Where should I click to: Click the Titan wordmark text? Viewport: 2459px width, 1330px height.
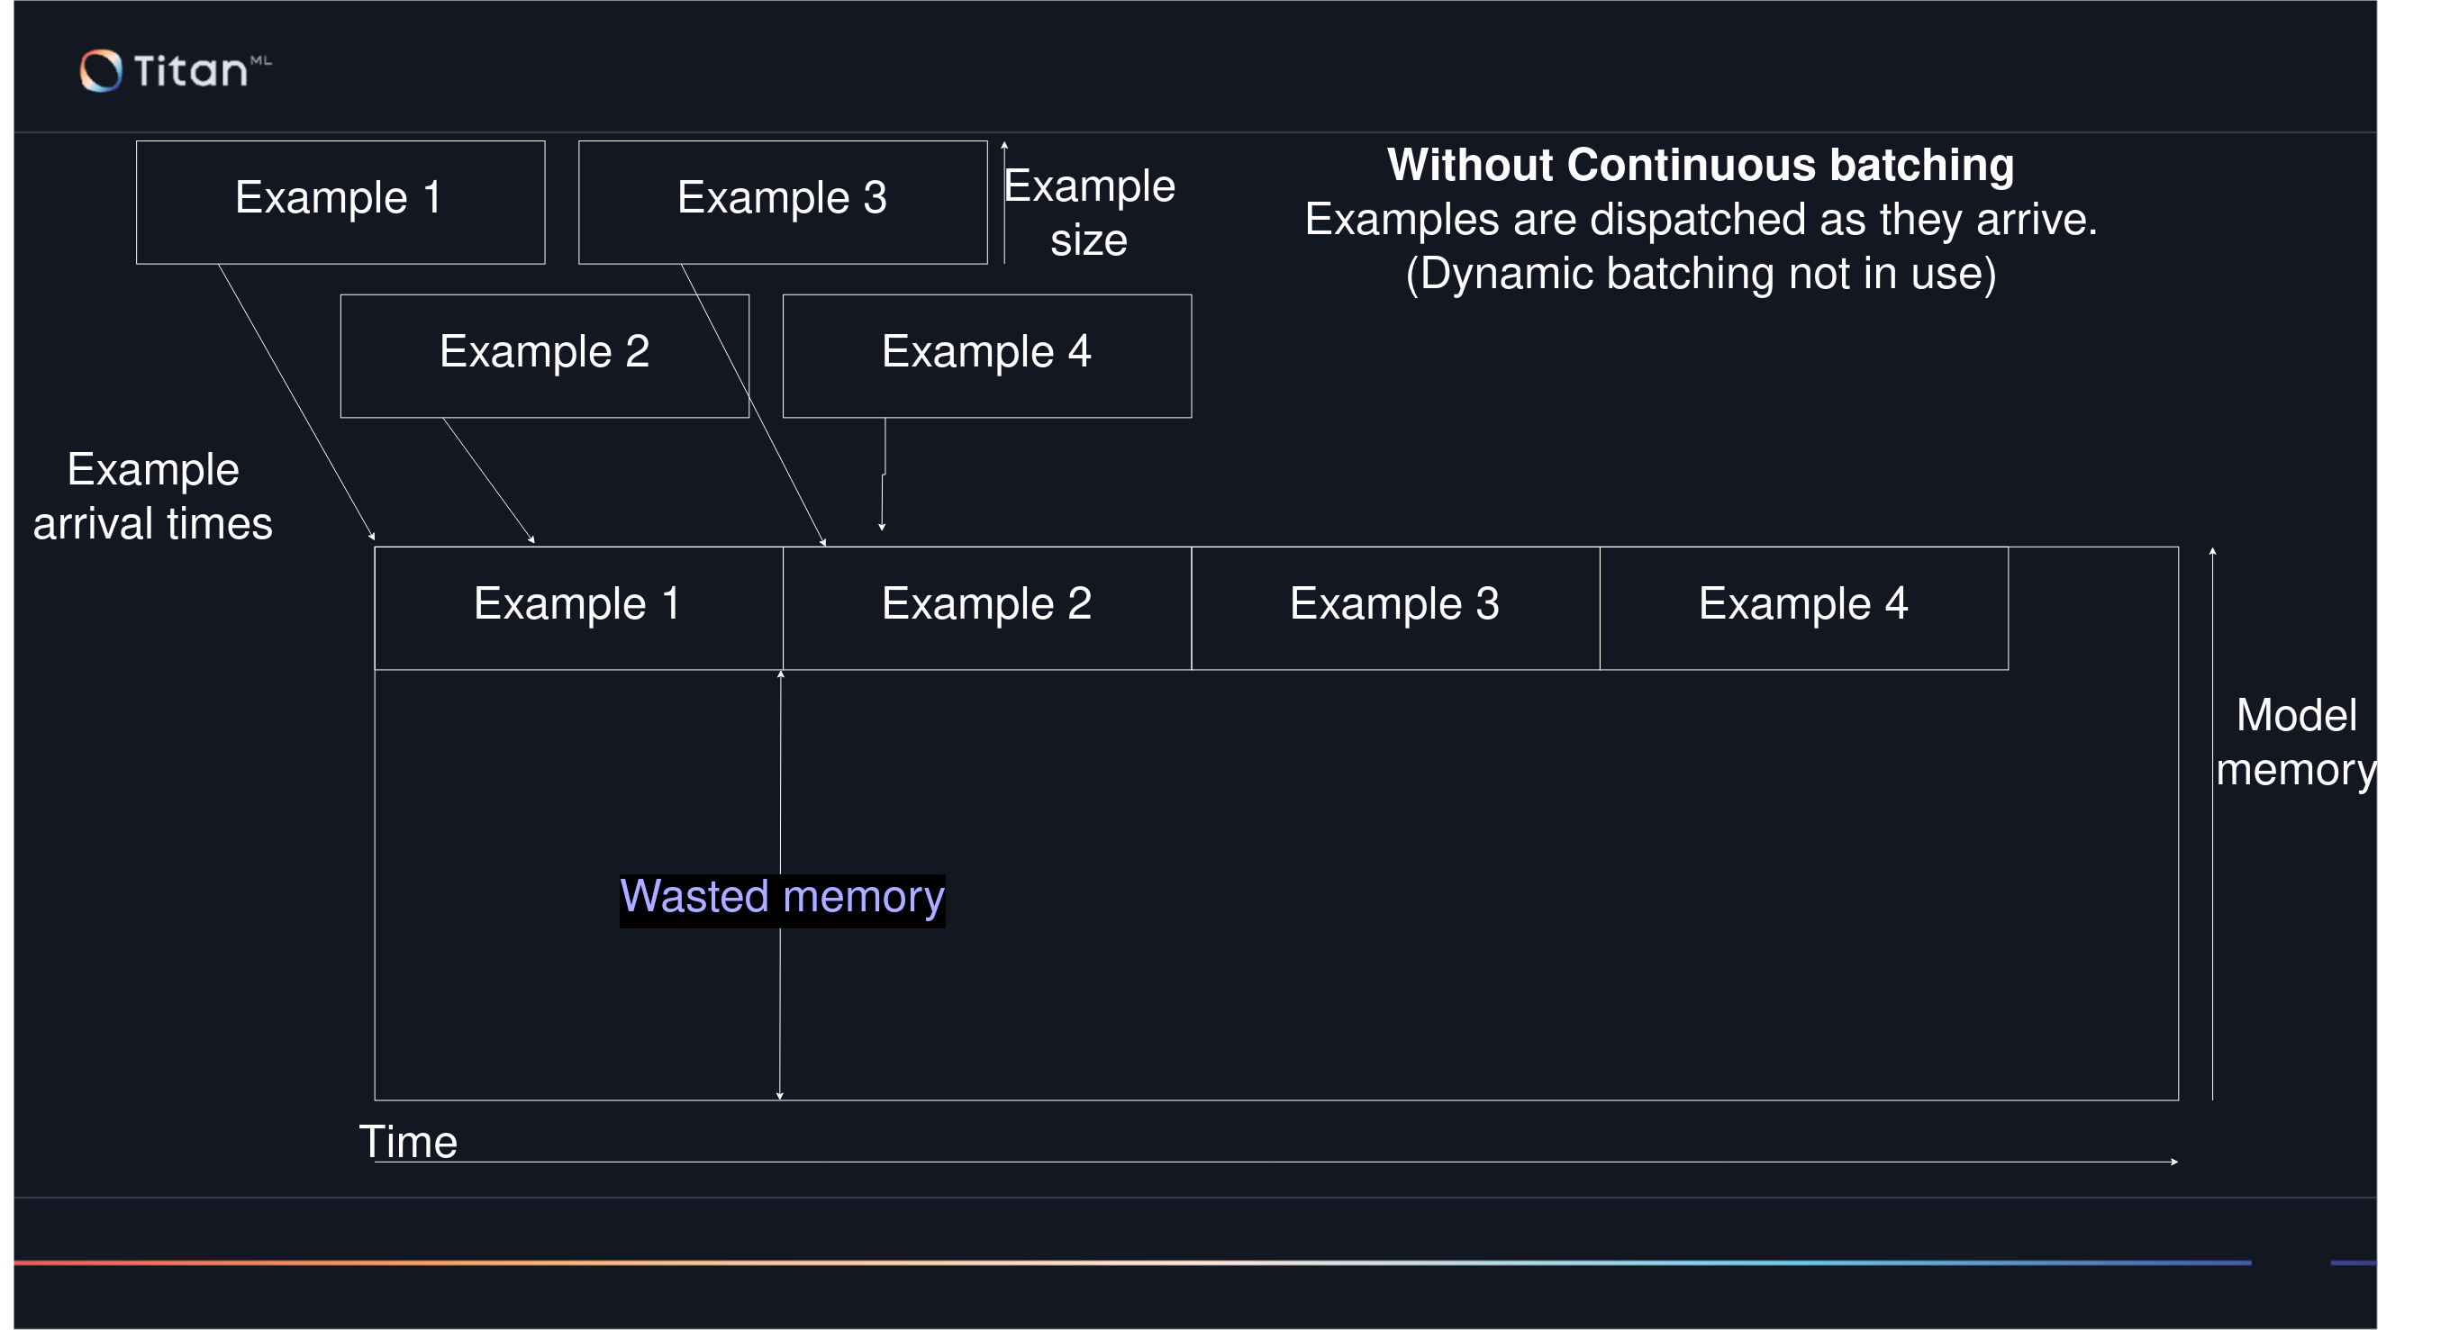click(x=191, y=71)
